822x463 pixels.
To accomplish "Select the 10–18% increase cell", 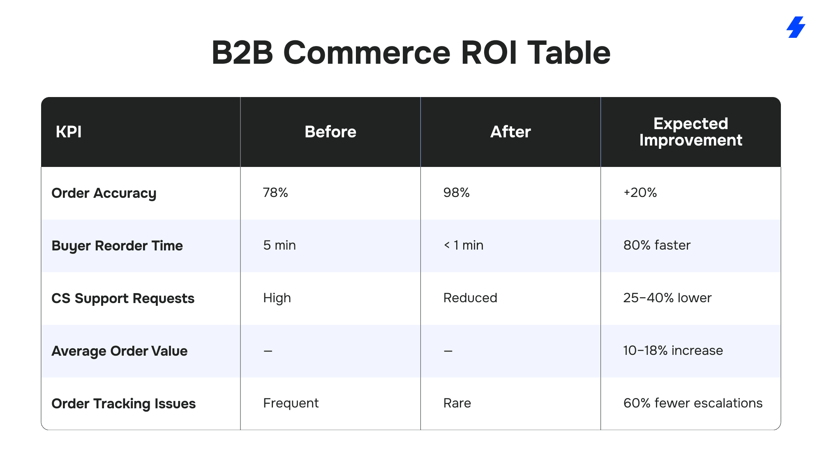I will point(673,350).
